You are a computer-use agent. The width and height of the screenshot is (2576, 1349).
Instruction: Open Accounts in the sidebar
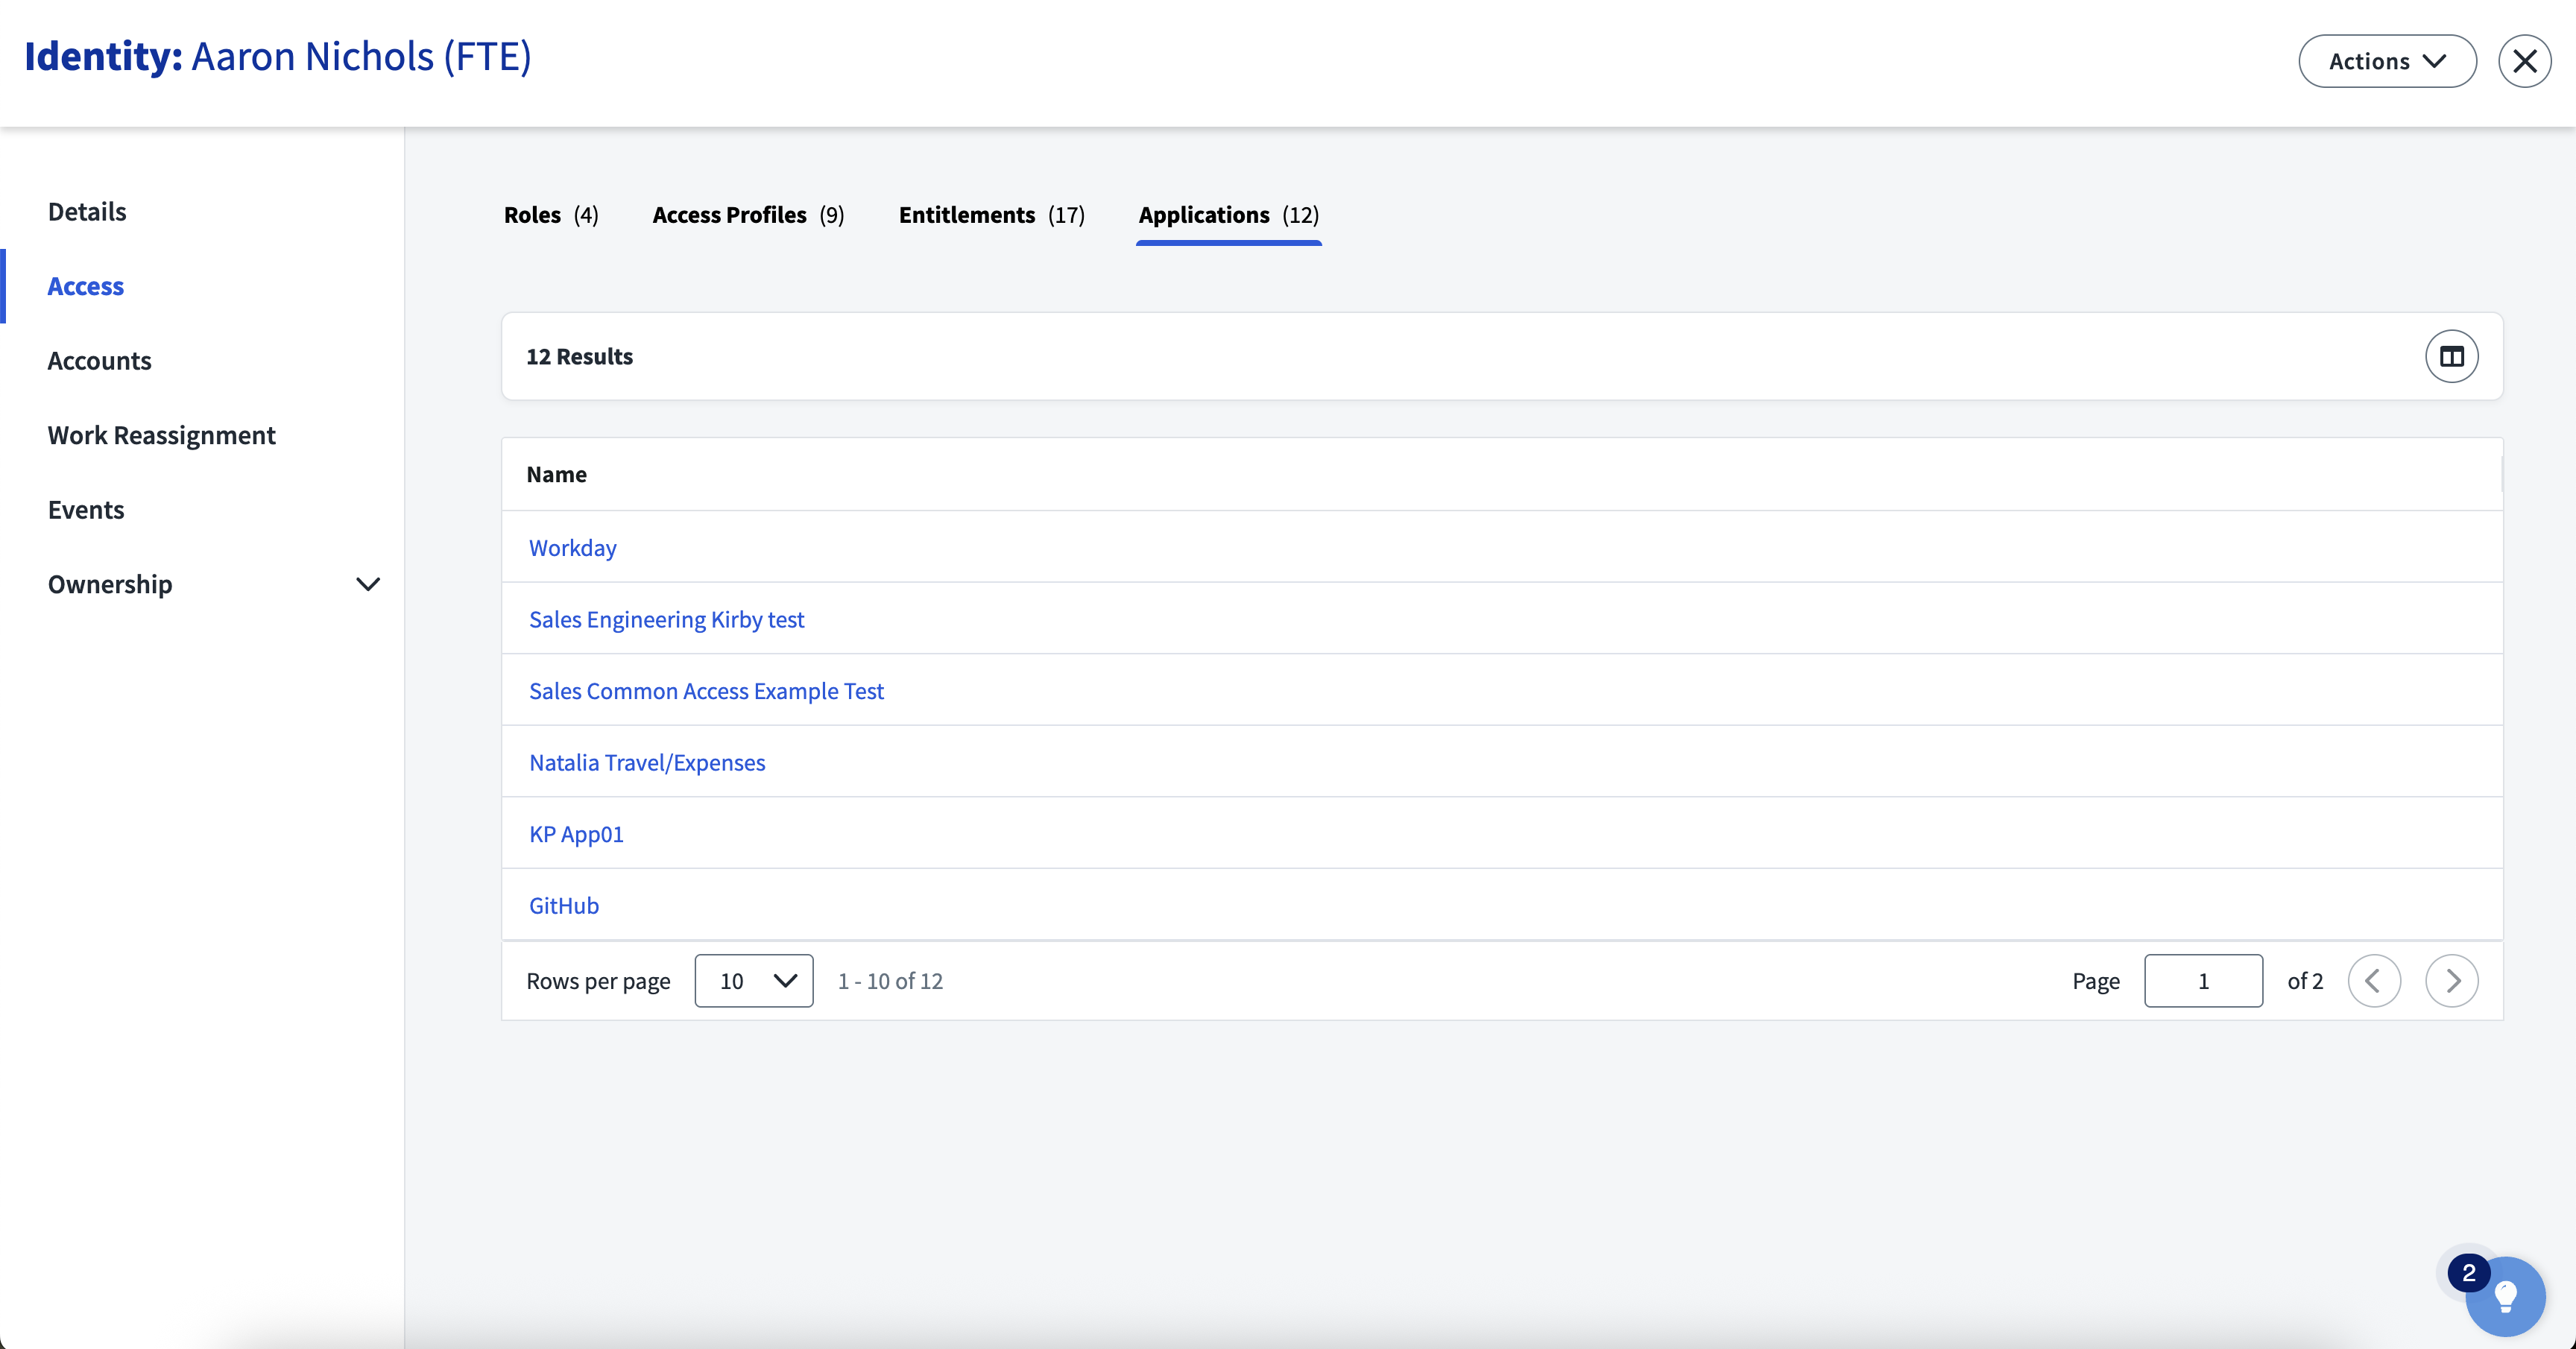pos(99,361)
